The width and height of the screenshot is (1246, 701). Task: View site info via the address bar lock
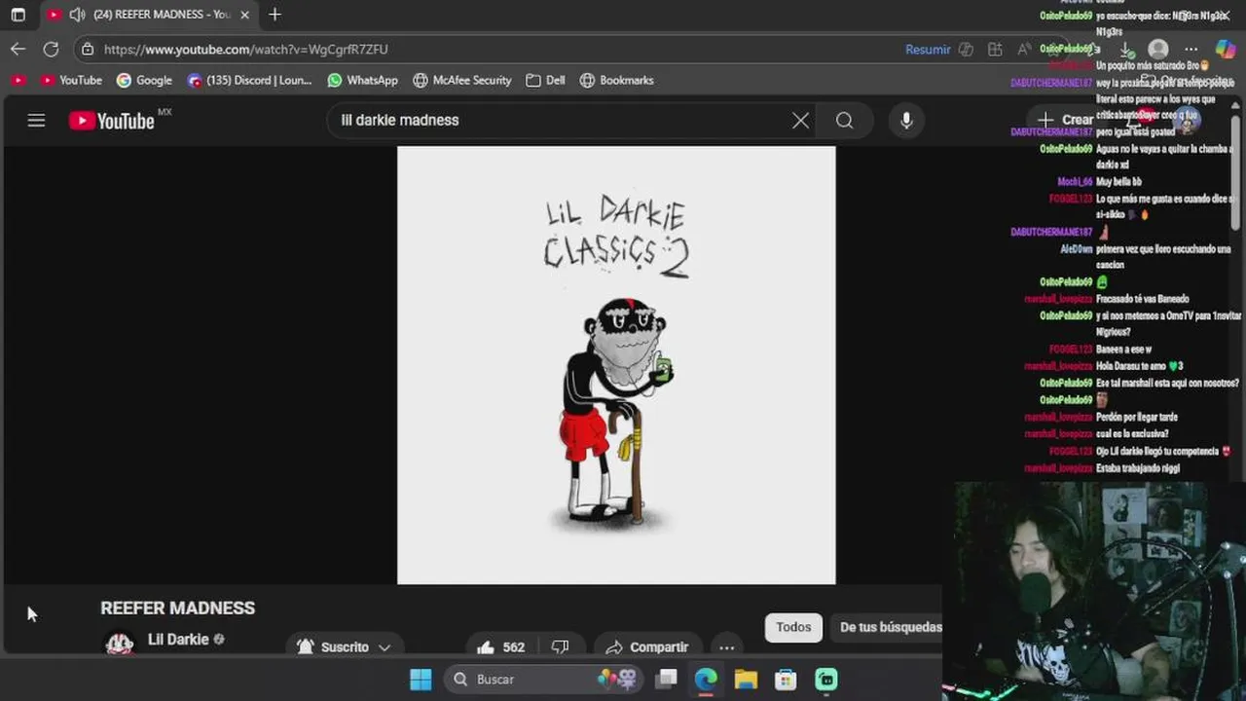click(x=88, y=49)
